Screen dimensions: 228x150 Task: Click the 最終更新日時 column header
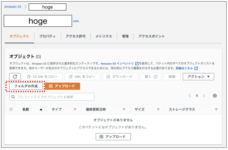point(96,109)
